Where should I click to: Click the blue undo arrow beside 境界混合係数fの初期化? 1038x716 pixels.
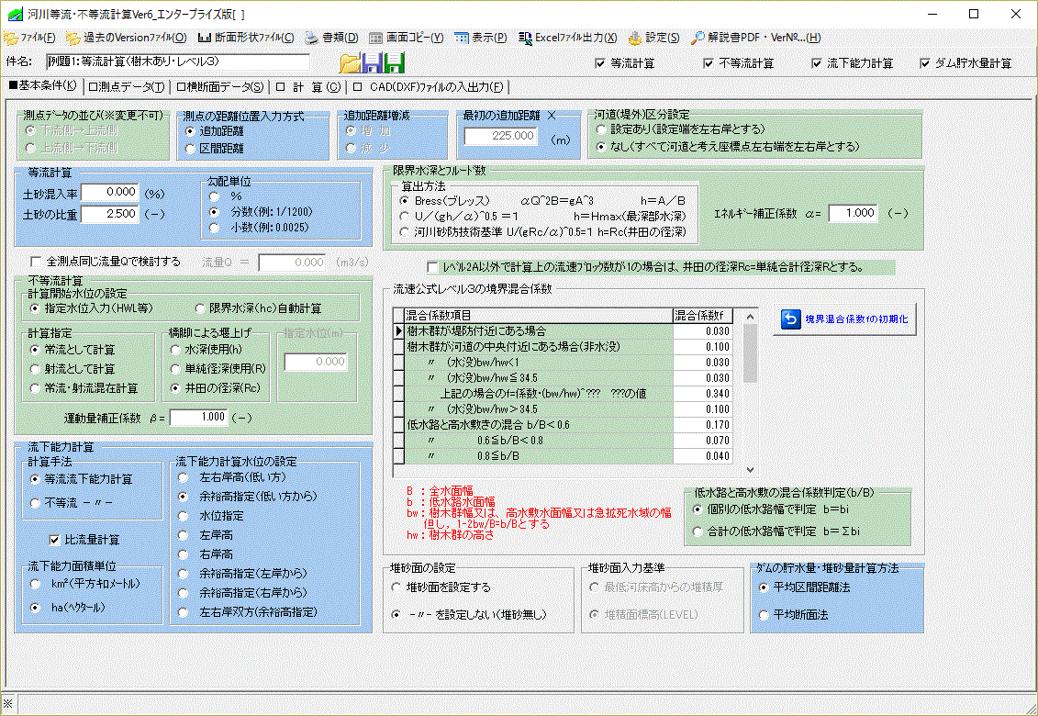(x=793, y=319)
